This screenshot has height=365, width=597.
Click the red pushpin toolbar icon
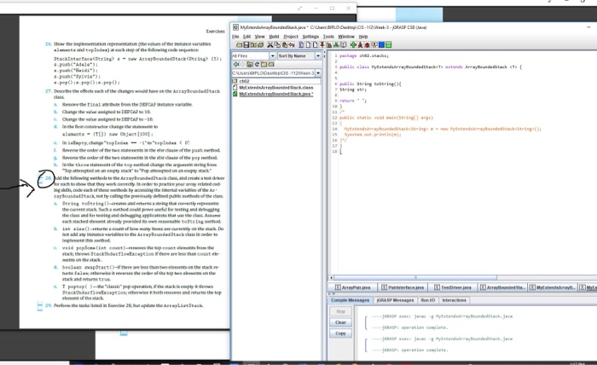click(322, 45)
